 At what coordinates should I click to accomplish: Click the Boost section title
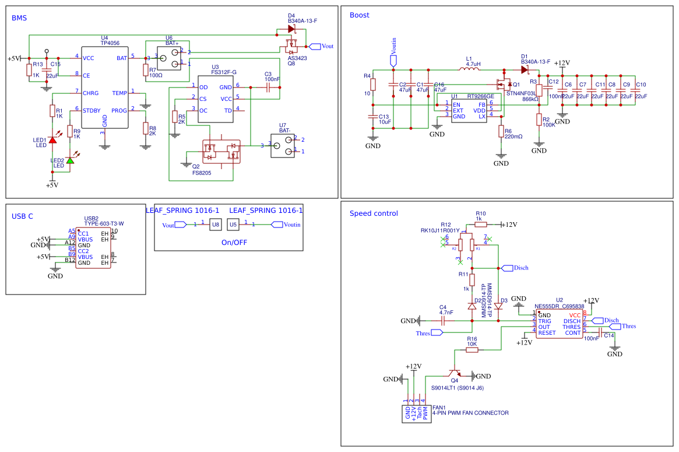pyautogui.click(x=359, y=15)
